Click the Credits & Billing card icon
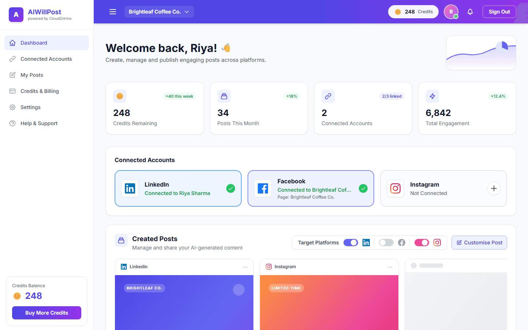 (x=12, y=91)
